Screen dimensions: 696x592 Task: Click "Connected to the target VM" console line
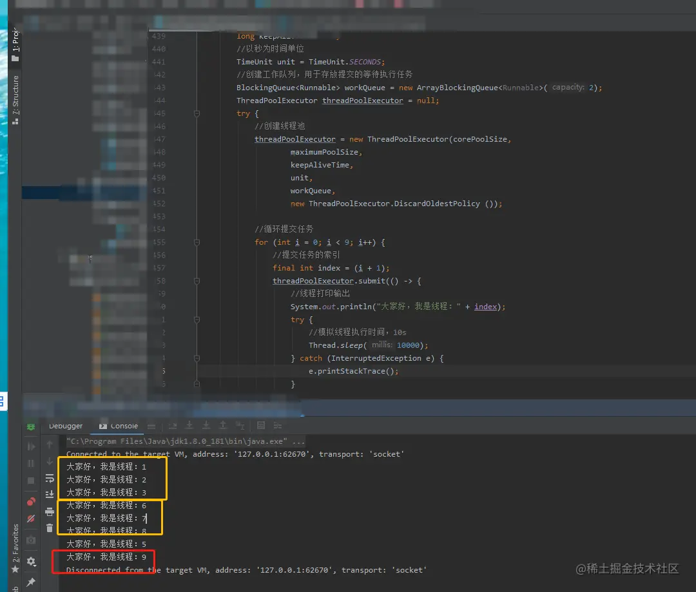pyautogui.click(x=235, y=454)
